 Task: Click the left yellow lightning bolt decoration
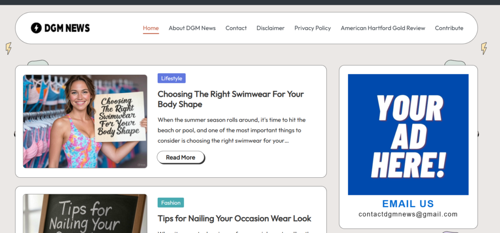click(8, 48)
